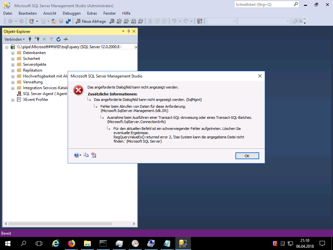Collapse the server root node
The image size is (333, 250).
(7, 47)
